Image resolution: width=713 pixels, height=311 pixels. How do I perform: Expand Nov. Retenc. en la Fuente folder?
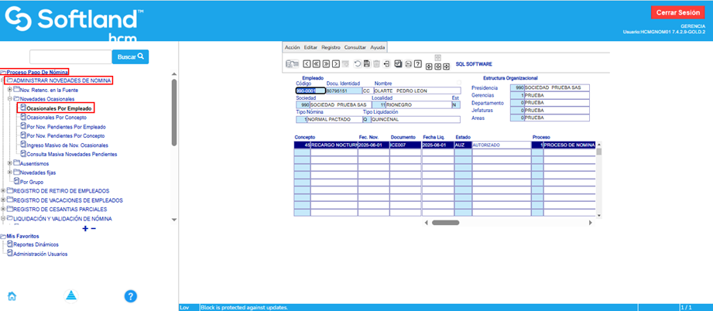coord(9,90)
